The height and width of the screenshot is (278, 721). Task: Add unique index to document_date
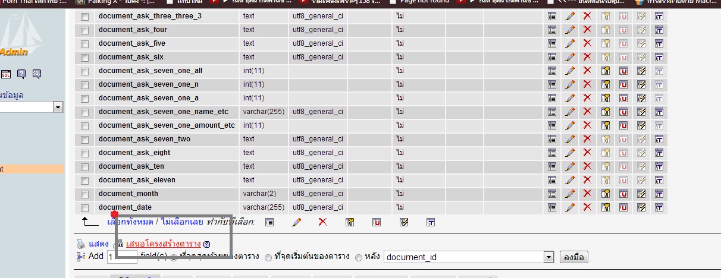pos(623,207)
